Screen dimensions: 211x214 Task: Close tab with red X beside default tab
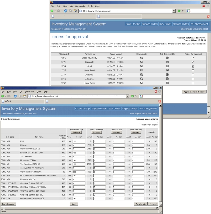pos(160,101)
